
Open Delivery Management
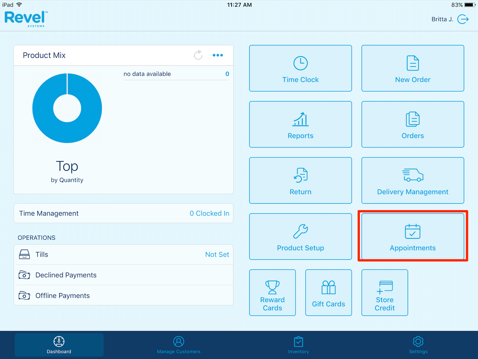[412, 180]
